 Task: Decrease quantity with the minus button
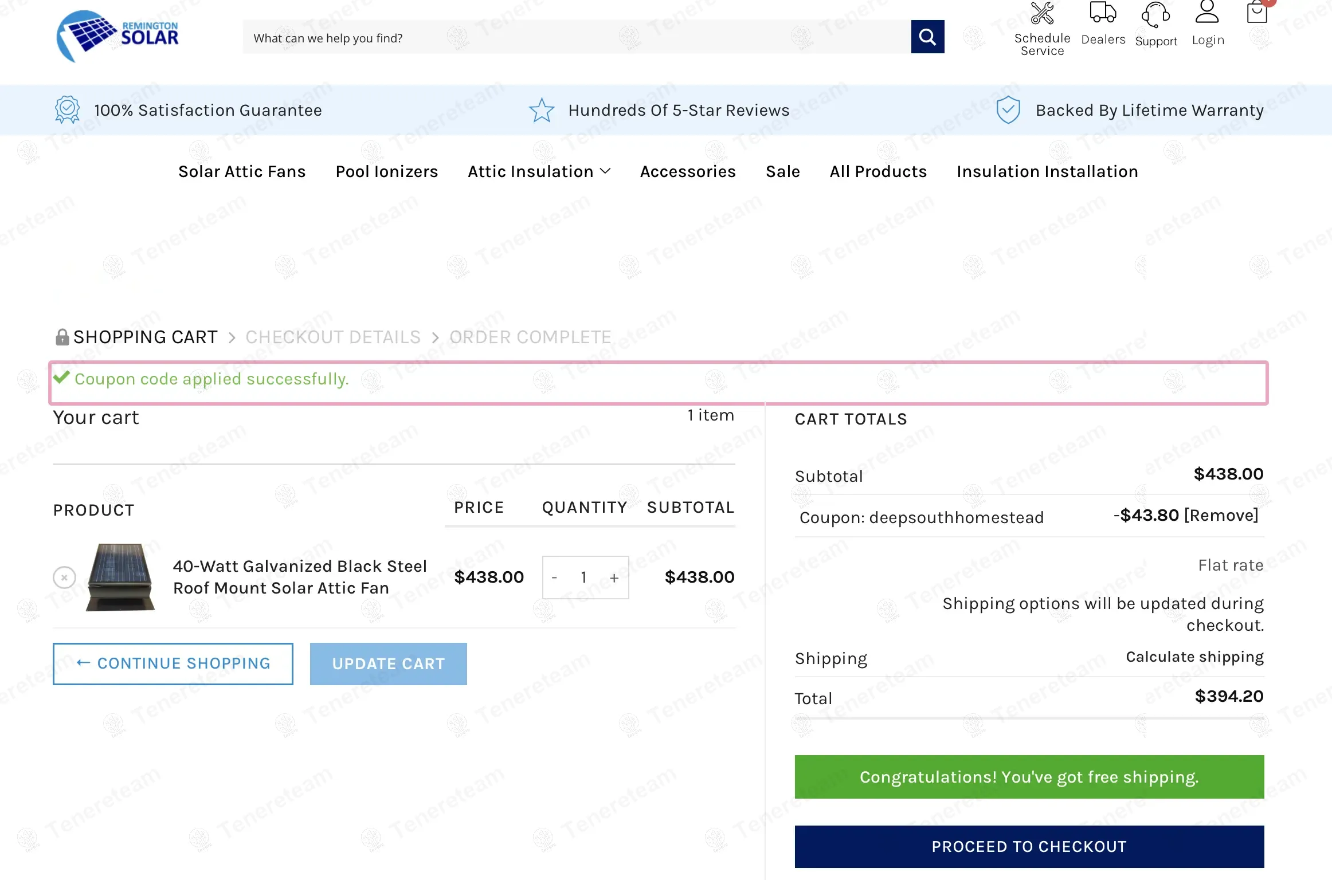(x=554, y=577)
